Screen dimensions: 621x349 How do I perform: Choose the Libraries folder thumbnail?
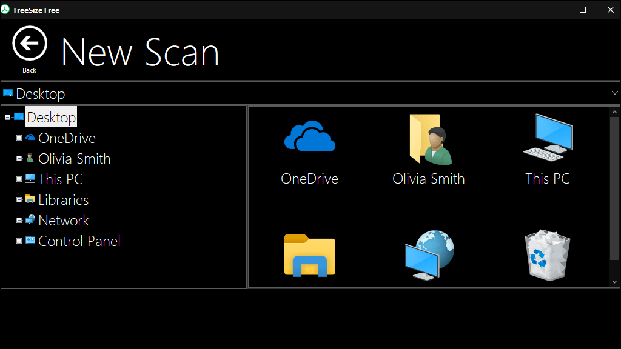[310, 255]
